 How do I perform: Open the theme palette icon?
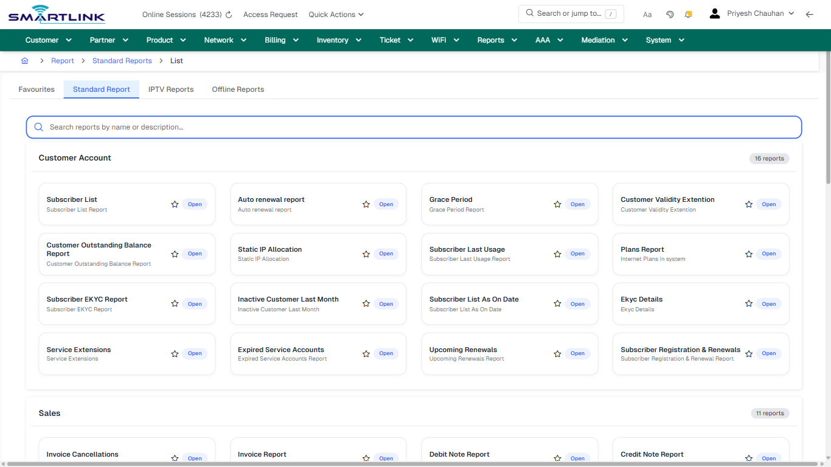pos(670,14)
